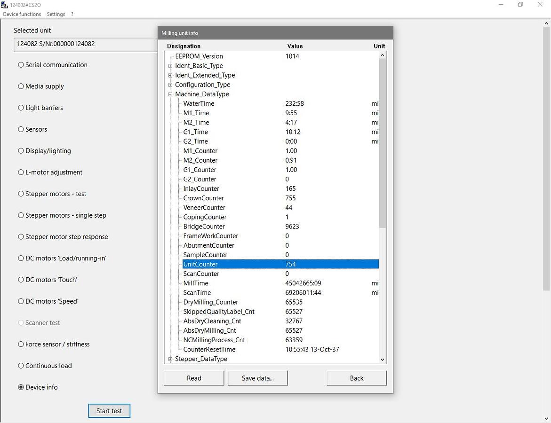Select the CrownCounter row
The height and width of the screenshot is (423, 551).
[x=204, y=198]
